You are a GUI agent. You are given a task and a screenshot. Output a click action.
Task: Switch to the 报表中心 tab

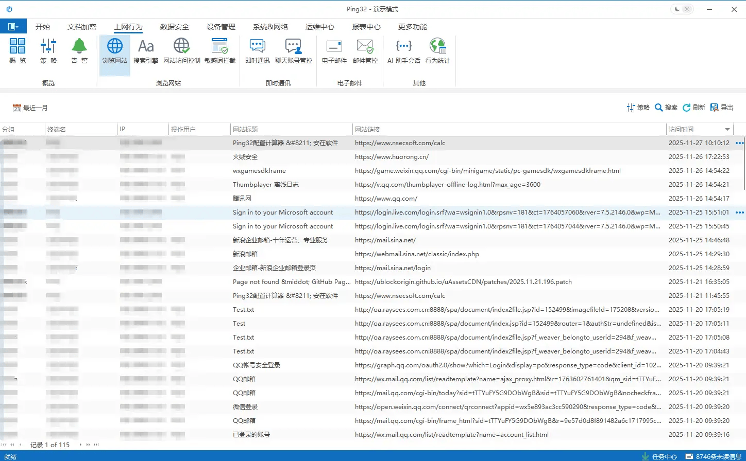[366, 27]
